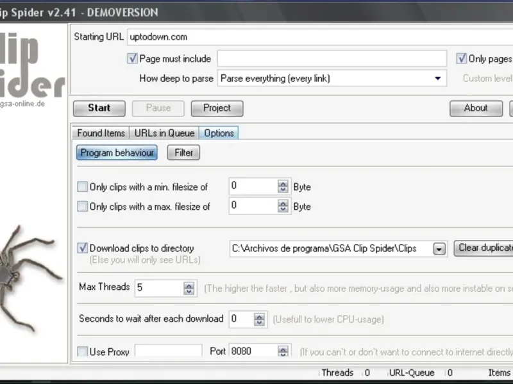Image resolution: width=513 pixels, height=384 pixels.
Task: Open the Filter section
Action: point(183,152)
